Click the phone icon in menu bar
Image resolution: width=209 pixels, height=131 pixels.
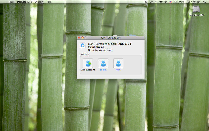pyautogui.click(x=146, y=2)
